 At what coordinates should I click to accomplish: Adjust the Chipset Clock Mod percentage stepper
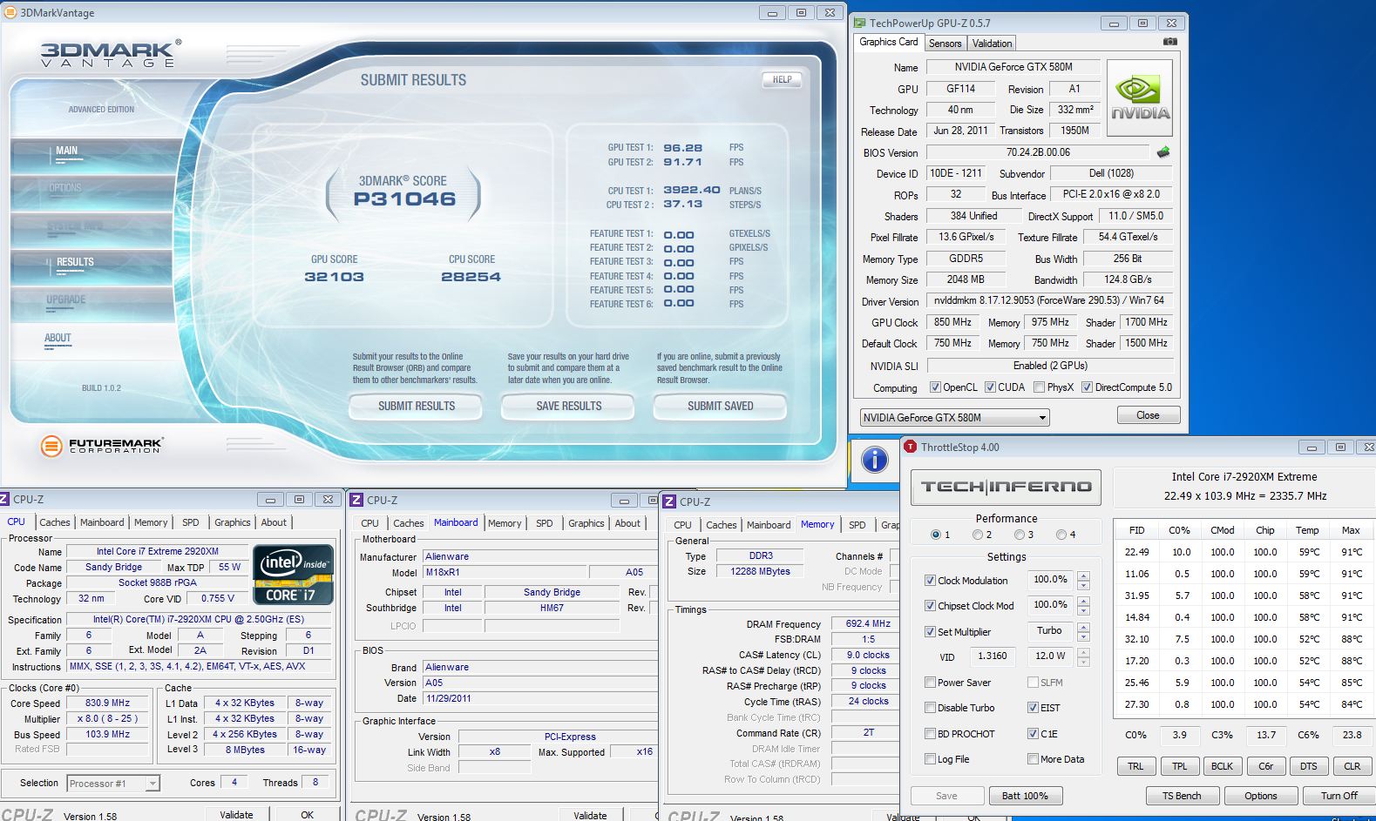click(x=1083, y=605)
